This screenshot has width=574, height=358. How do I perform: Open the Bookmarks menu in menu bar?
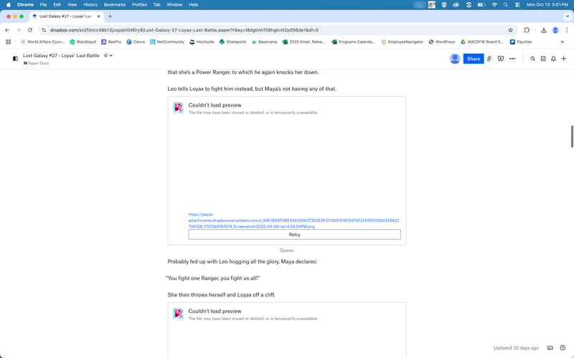[x=115, y=4]
